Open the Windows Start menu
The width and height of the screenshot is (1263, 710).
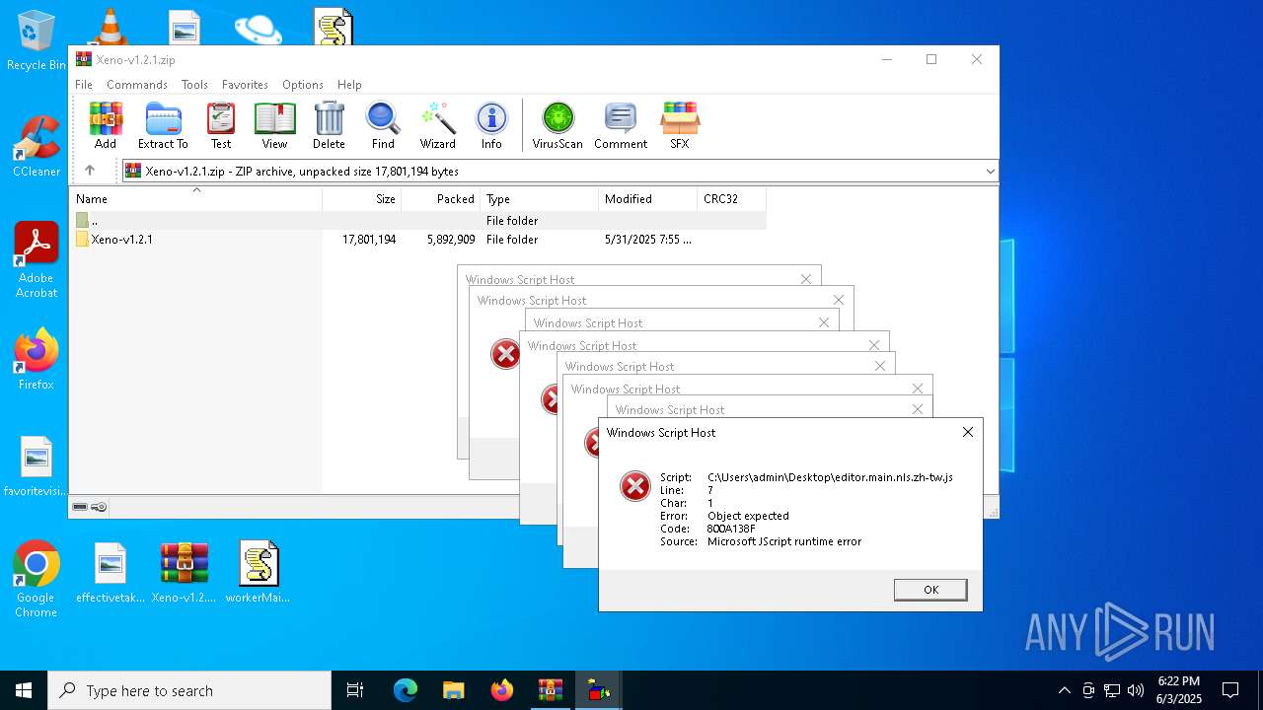pyautogui.click(x=24, y=690)
